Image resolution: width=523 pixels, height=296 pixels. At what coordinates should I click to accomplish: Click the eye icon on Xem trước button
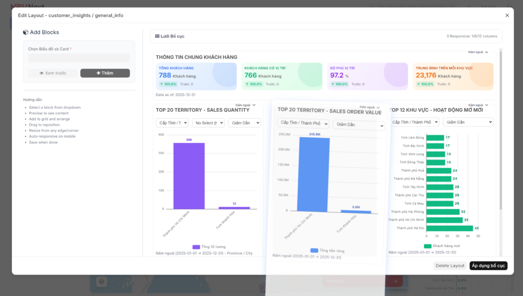41,72
